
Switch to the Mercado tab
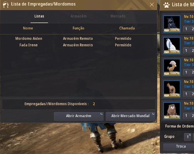click(x=118, y=16)
